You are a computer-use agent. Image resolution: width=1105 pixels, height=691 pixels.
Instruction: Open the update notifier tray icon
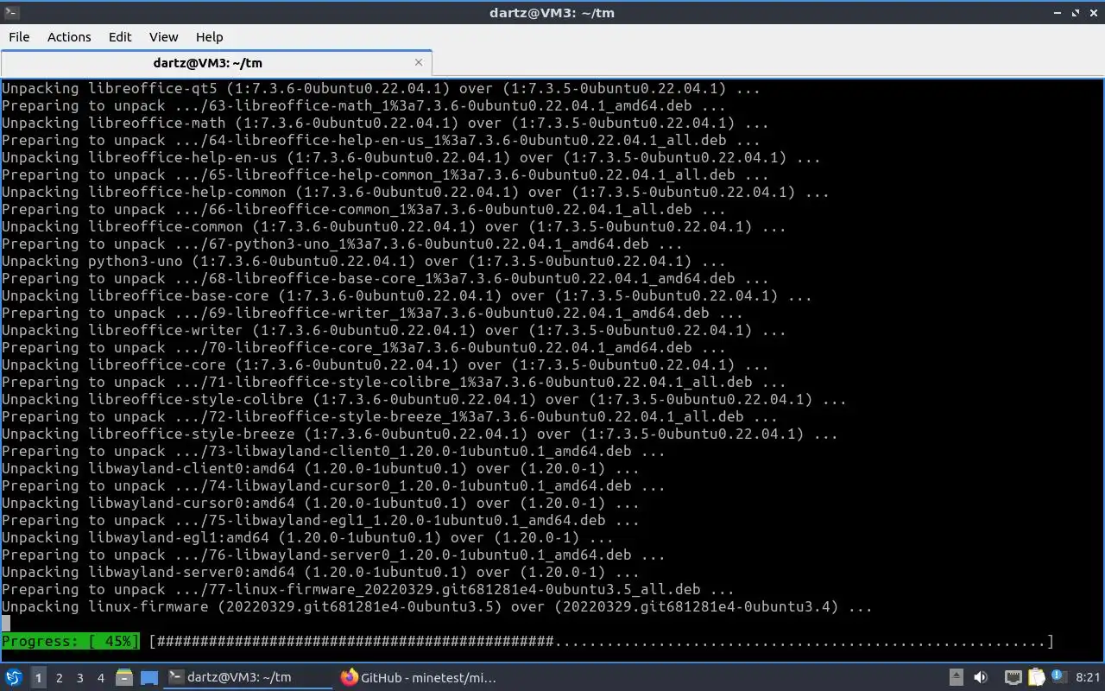click(1058, 678)
